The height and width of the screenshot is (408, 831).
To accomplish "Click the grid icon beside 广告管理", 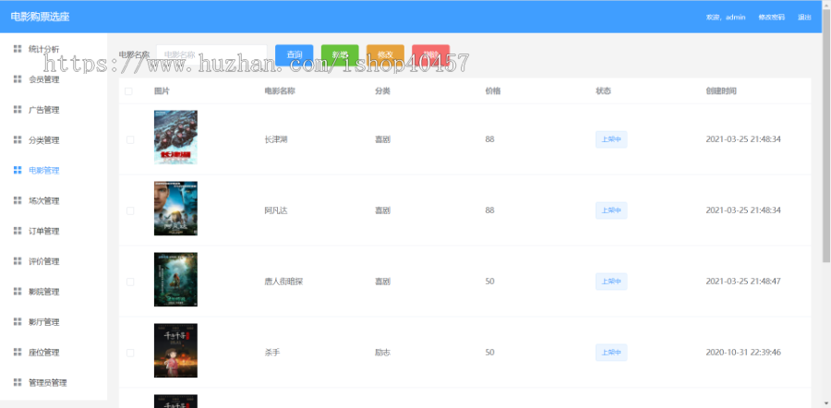I will (18, 110).
